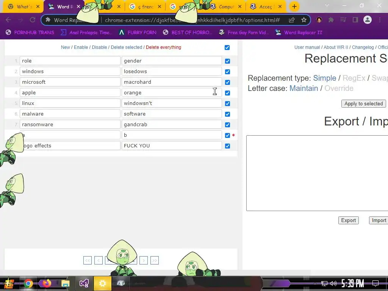Close the What's tab
The image size is (388, 291).
click(38, 7)
